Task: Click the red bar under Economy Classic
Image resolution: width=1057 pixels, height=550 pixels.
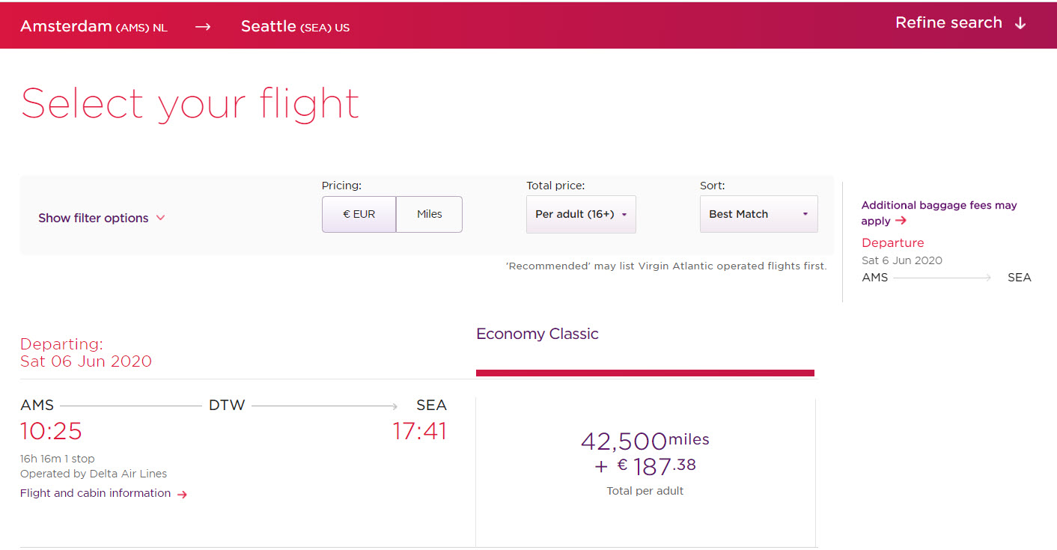Action: [645, 372]
